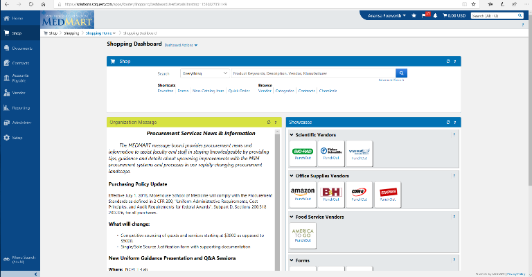
Task: Open help for the Shop panel
Action: click(455, 62)
